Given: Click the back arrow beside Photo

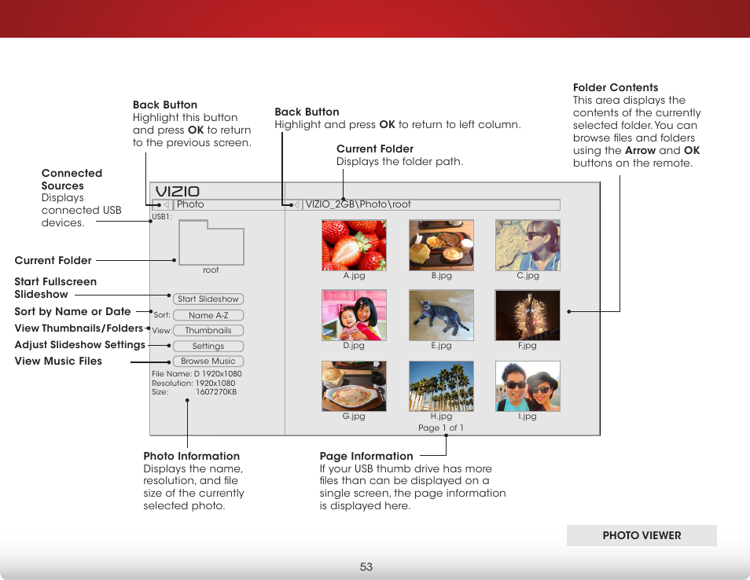Looking at the screenshot, I should tap(166, 204).
